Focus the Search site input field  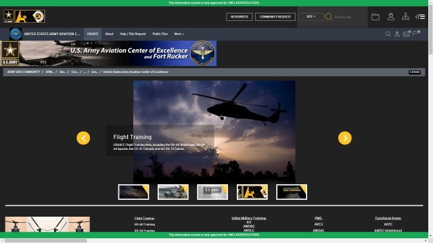[x=349, y=17]
